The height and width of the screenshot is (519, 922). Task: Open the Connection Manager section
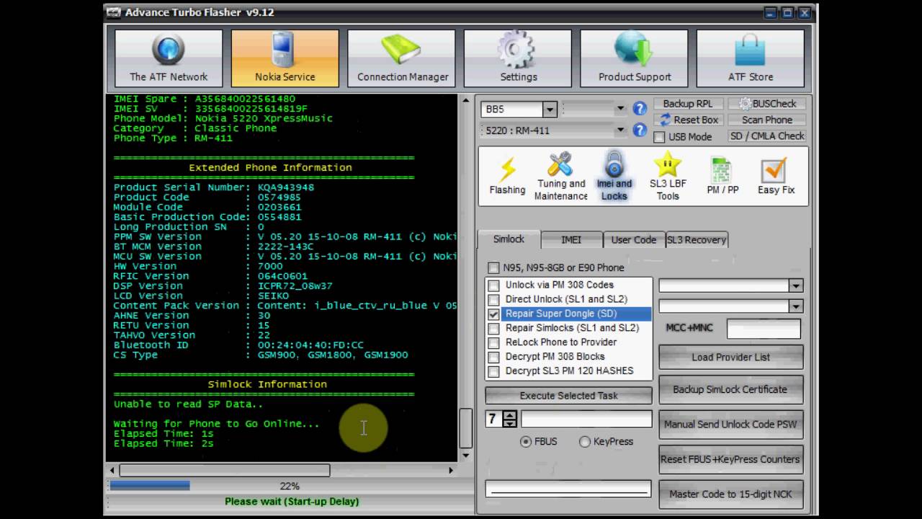tap(403, 58)
